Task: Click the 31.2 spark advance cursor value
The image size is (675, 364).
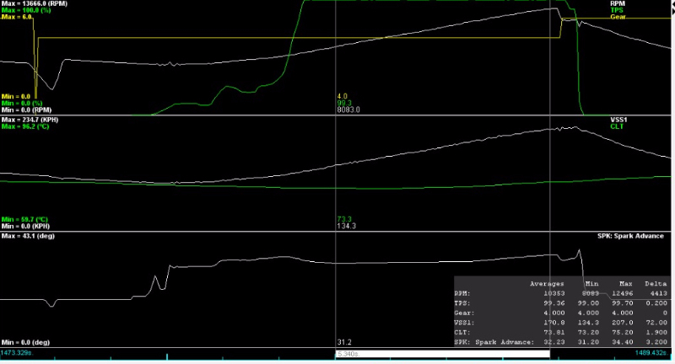Action: pyautogui.click(x=344, y=342)
